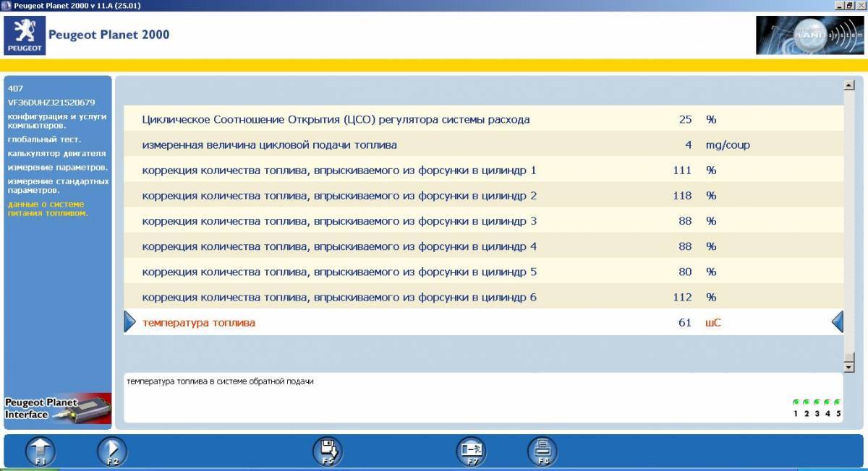Open 'конфигурация и услуги компьютеров' in sidebar

(57, 121)
